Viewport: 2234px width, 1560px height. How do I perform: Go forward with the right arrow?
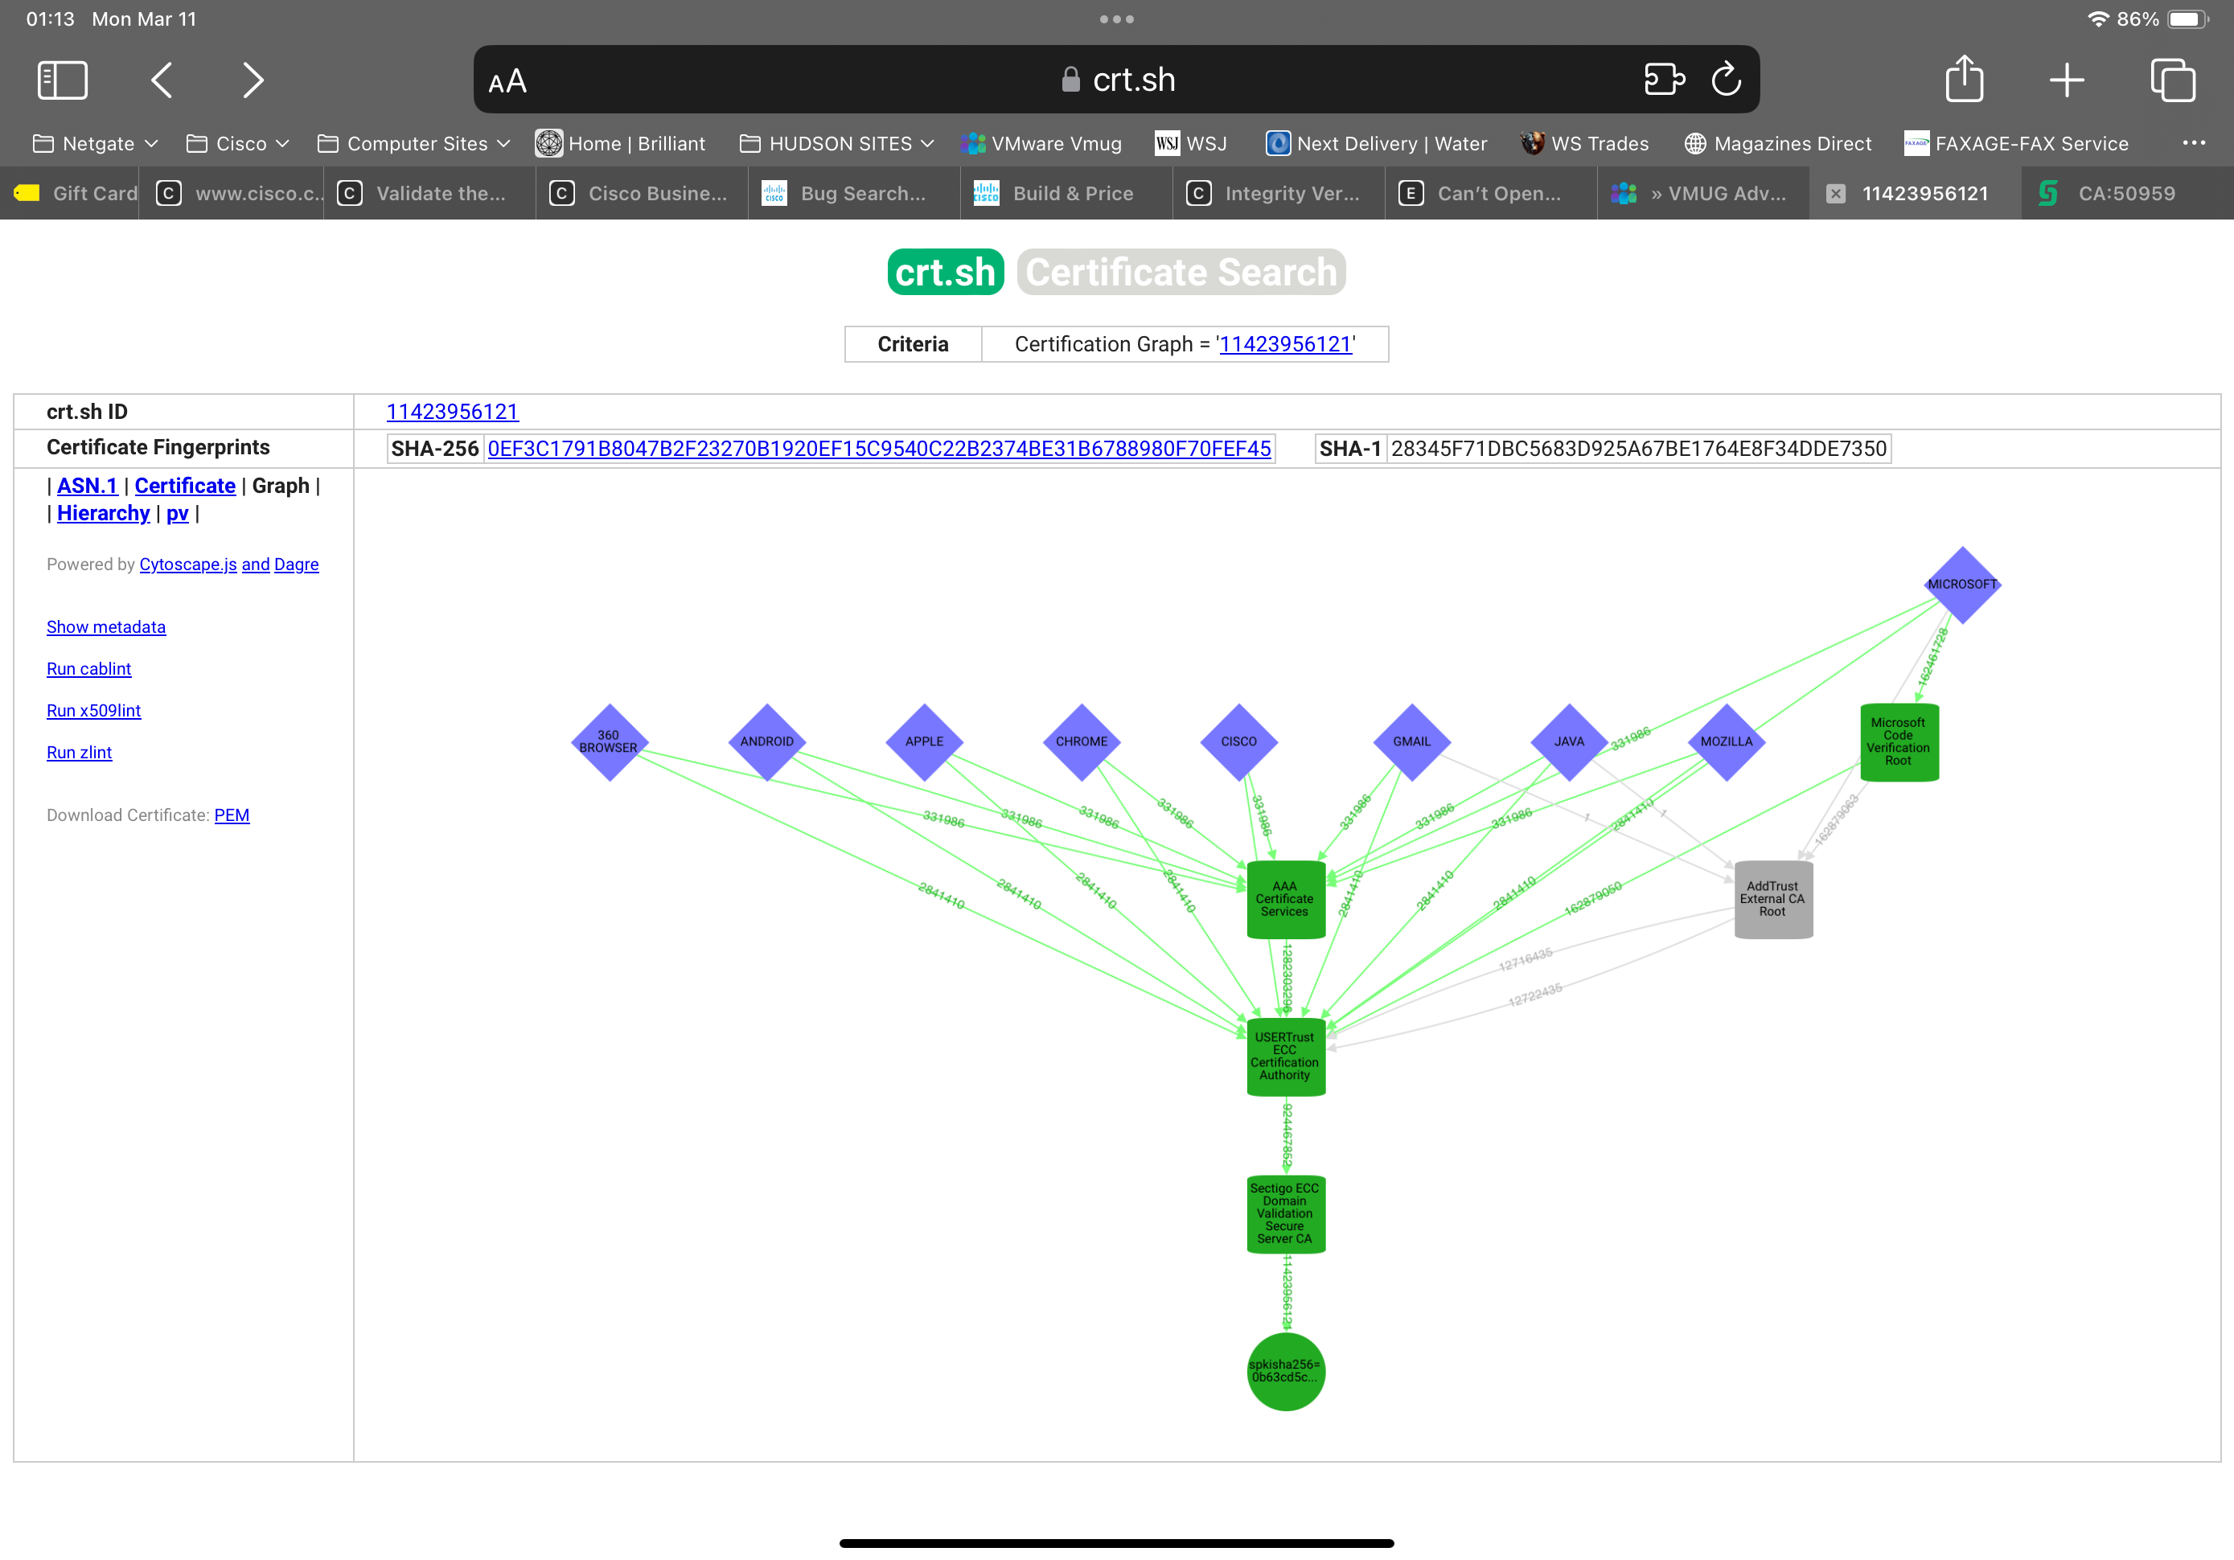tap(253, 80)
